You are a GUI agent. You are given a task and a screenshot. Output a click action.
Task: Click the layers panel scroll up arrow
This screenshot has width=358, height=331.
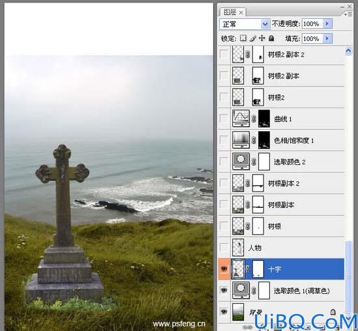pos(348,51)
